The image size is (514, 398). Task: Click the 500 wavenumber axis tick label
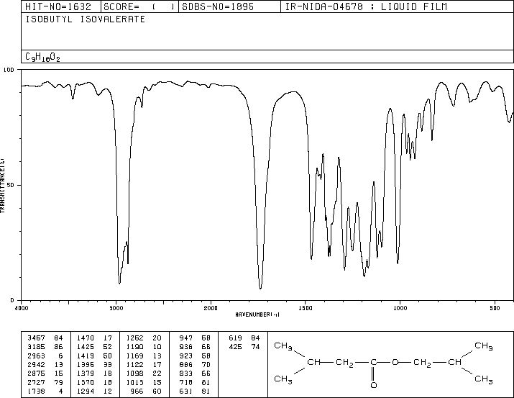495,308
